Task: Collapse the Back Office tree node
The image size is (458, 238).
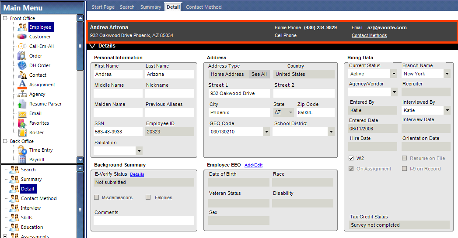Action: click(5, 141)
